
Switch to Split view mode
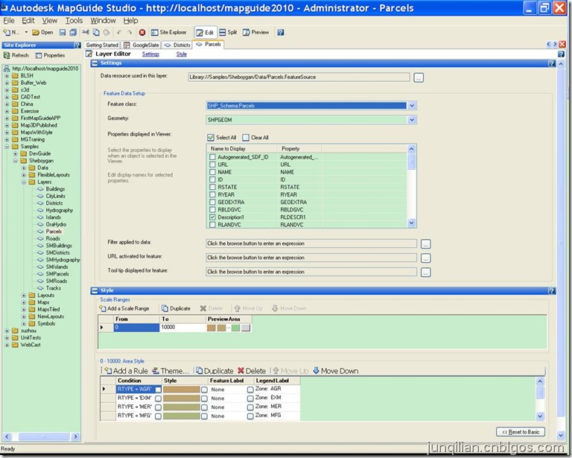[228, 33]
